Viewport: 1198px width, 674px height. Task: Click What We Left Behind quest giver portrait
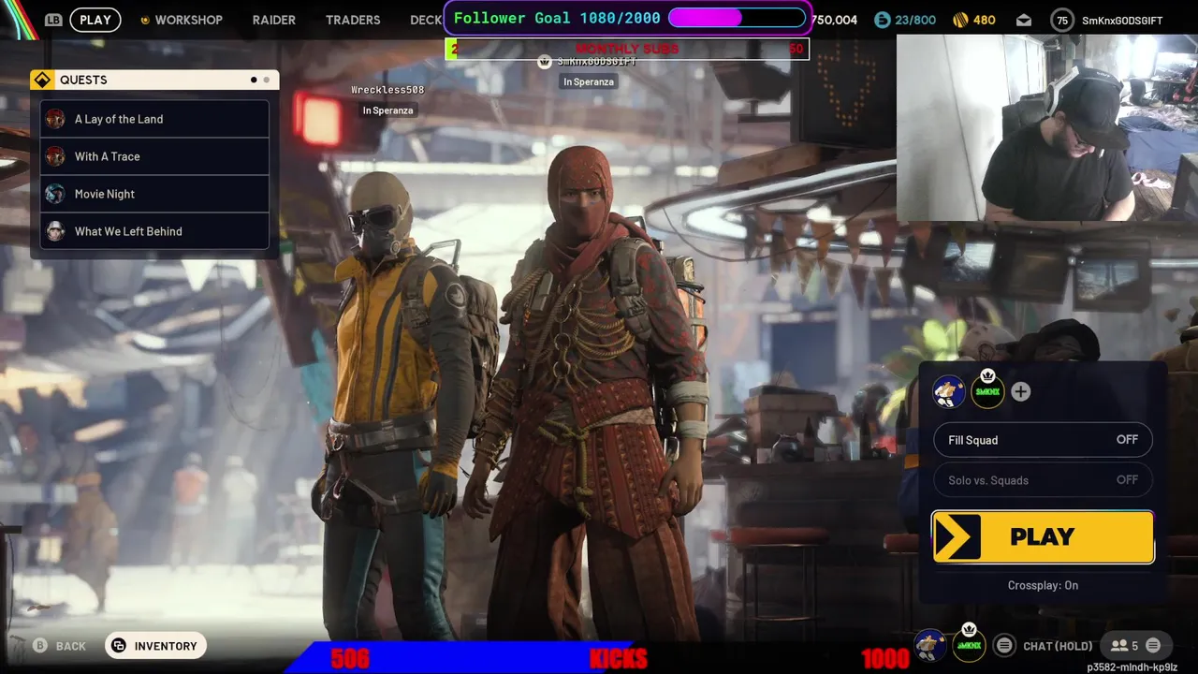click(x=55, y=231)
